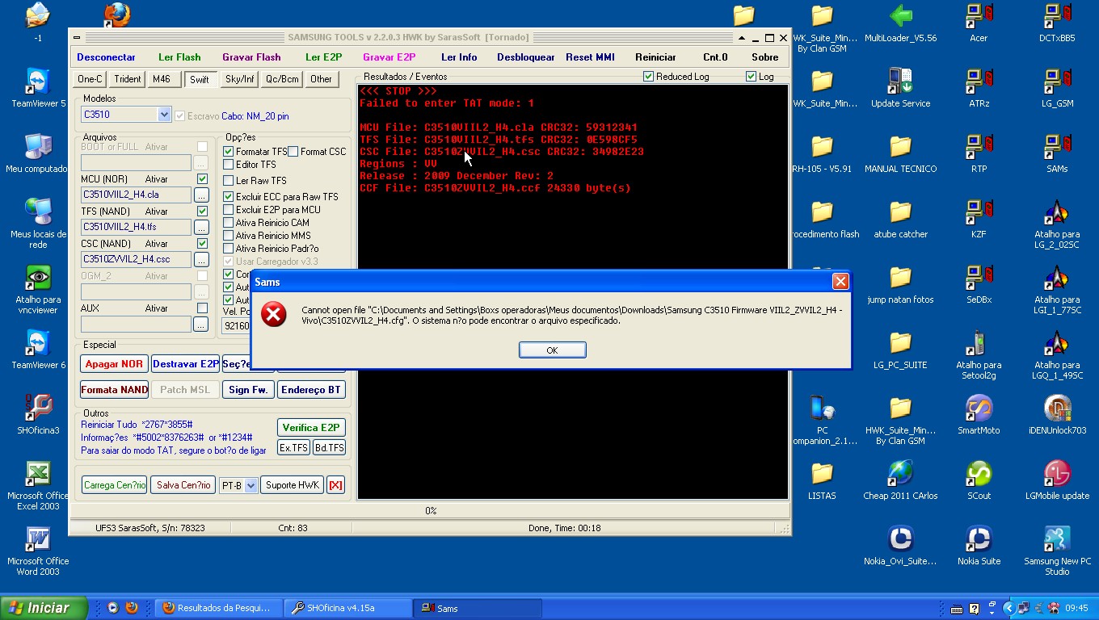Image resolution: width=1099 pixels, height=620 pixels.
Task: Click the red [X] button
Action: pyautogui.click(x=335, y=485)
